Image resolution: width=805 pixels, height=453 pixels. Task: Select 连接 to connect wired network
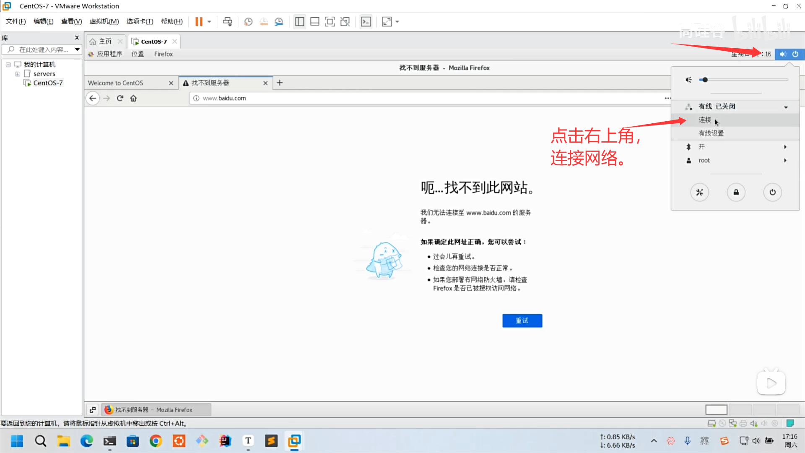[704, 120]
